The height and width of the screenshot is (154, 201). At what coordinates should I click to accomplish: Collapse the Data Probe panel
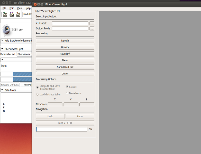click(x=2, y=90)
